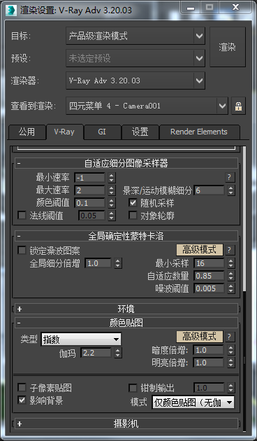Open the 预设 preset dropdown

(x=135, y=58)
